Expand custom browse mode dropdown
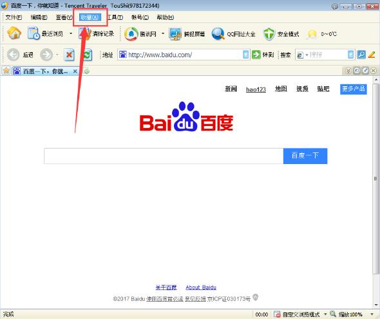380x319 pixels. pos(325,314)
